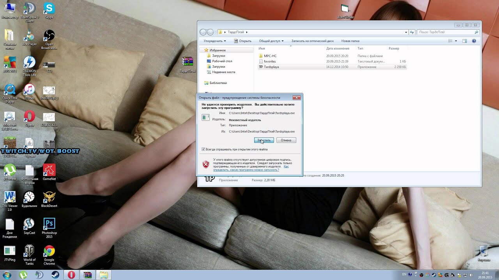Open Photoshop 2015 desktop shortcut
This screenshot has height=280, width=499.
[49, 228]
